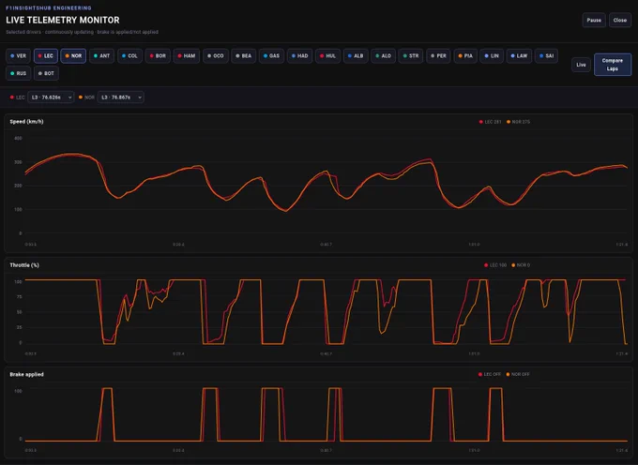Click the Brake applied chart title
Screen dimensions: 638x465
click(x=26, y=374)
